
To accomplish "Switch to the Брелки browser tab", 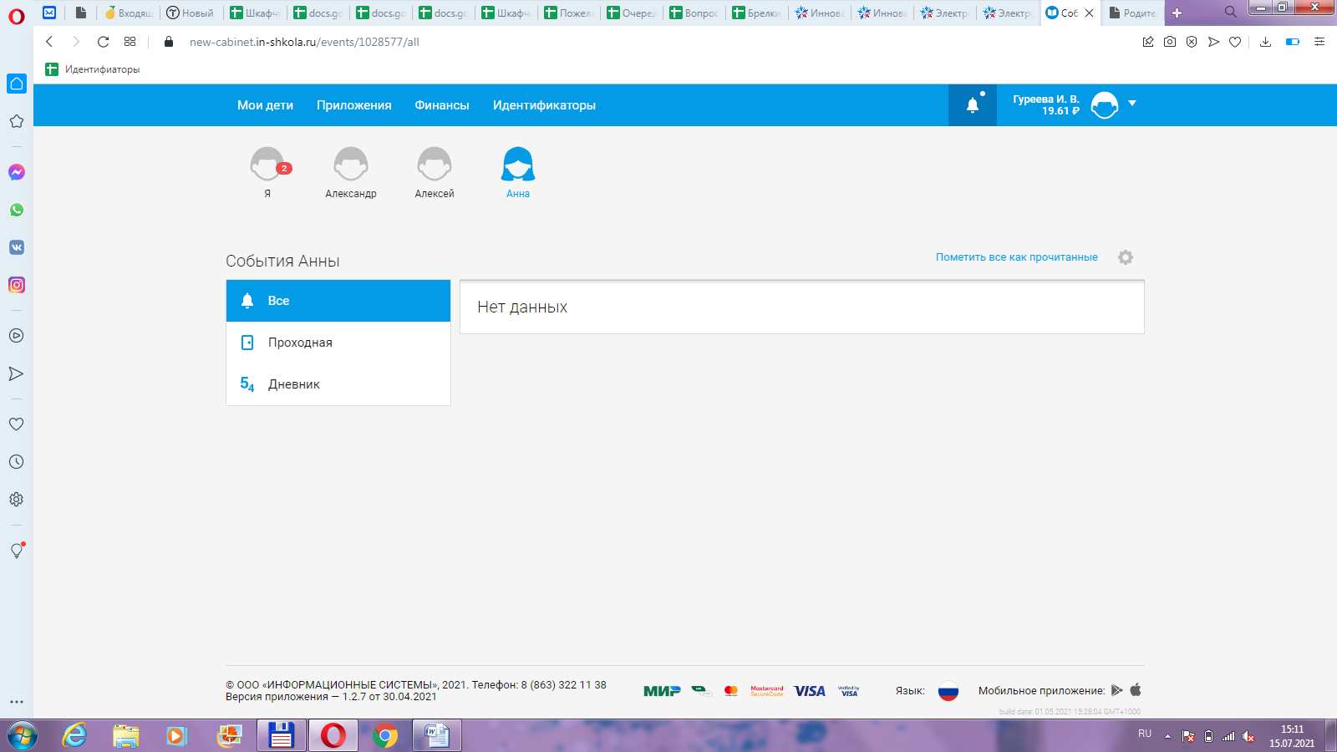I will click(756, 13).
